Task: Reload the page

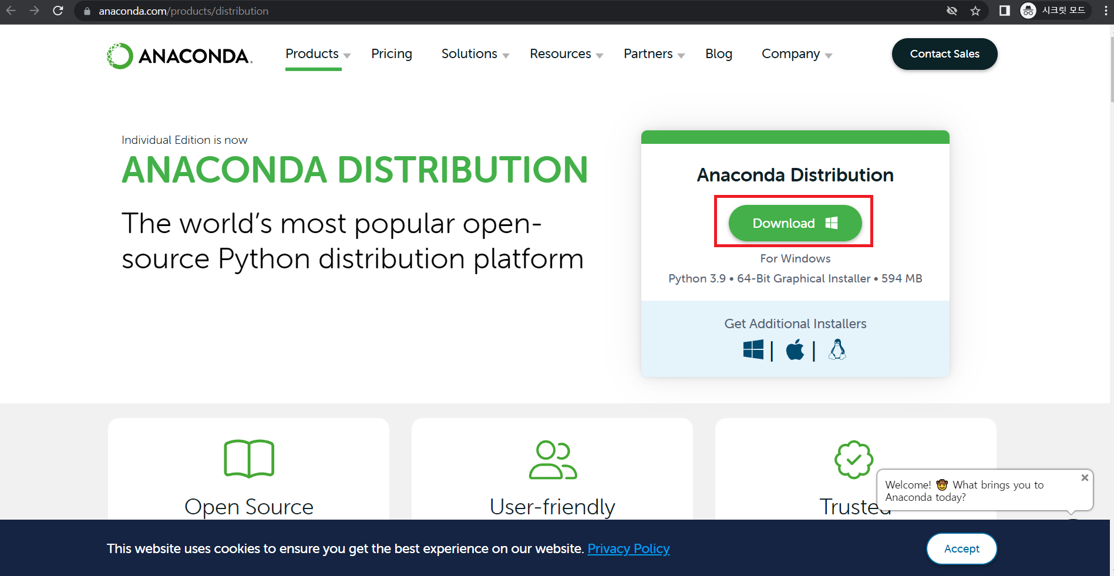Action: [x=58, y=11]
